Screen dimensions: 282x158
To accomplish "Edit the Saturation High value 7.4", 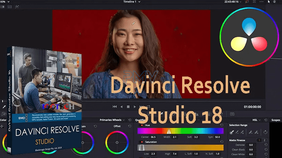I will click(x=175, y=154).
